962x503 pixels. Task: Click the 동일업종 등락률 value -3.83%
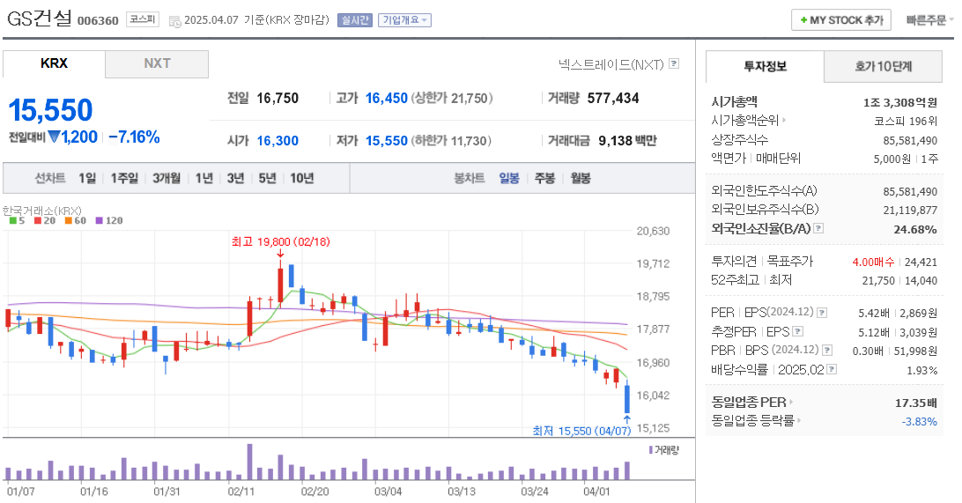coord(919,421)
